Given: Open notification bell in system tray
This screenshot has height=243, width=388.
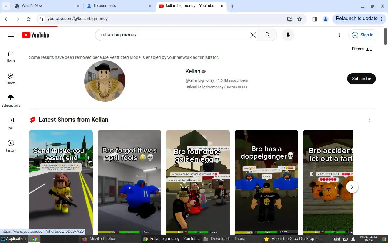Looking at the screenshot, I should (x=353, y=239).
